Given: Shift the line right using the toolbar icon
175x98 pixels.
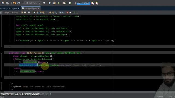Looking at the screenshot, I should coord(63,13).
